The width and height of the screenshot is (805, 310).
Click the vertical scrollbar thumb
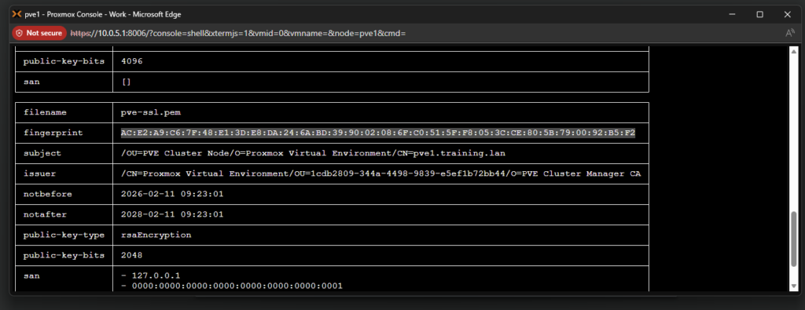point(794,239)
